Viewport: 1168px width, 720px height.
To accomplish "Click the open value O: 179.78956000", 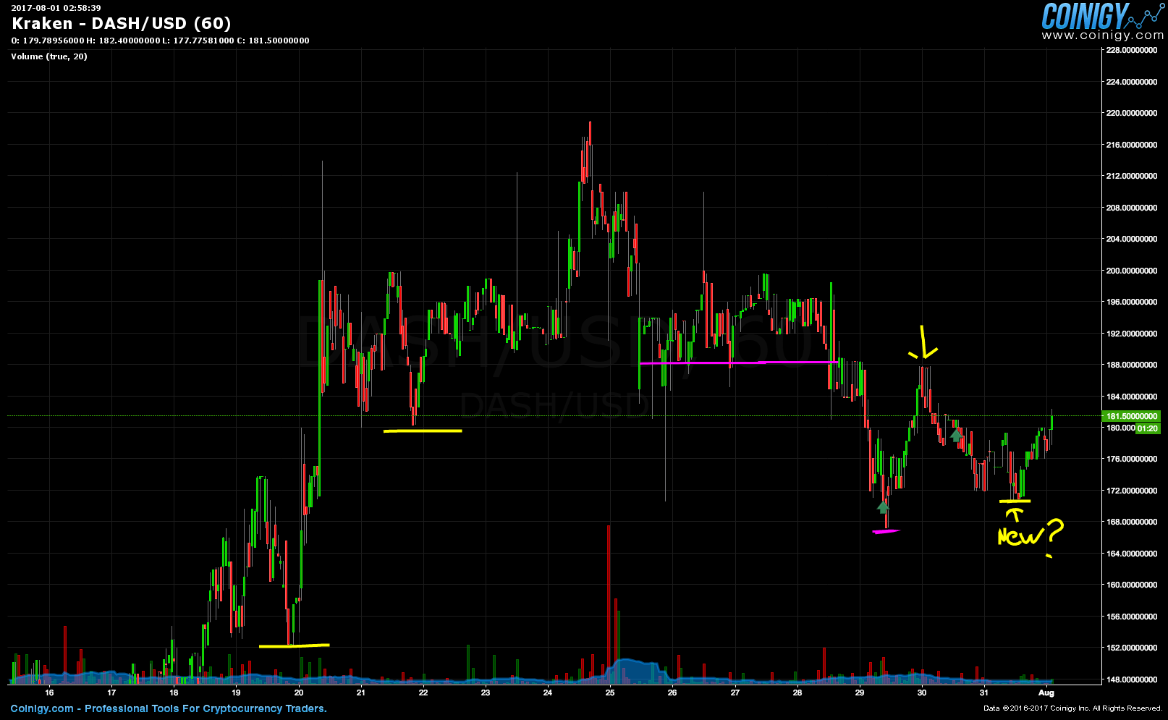I will pos(48,41).
